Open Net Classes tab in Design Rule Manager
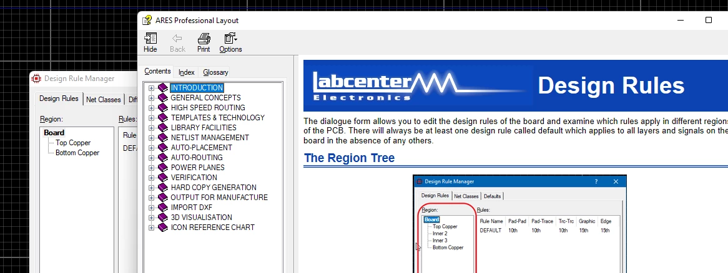 (x=104, y=99)
